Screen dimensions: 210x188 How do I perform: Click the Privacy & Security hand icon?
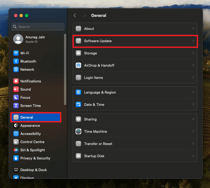16,158
